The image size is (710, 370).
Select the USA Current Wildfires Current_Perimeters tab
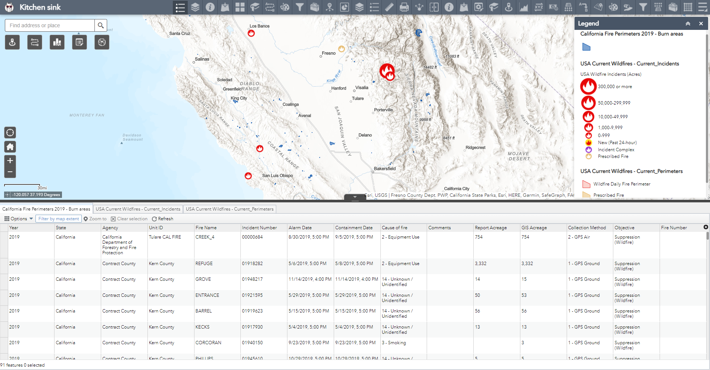(x=230, y=209)
